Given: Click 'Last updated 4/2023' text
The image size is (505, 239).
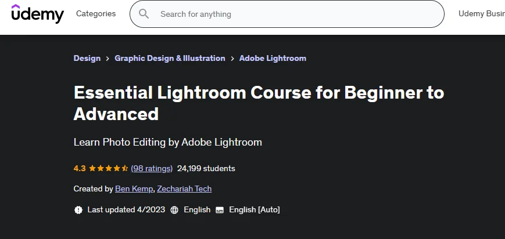Looking at the screenshot, I should coord(126,210).
